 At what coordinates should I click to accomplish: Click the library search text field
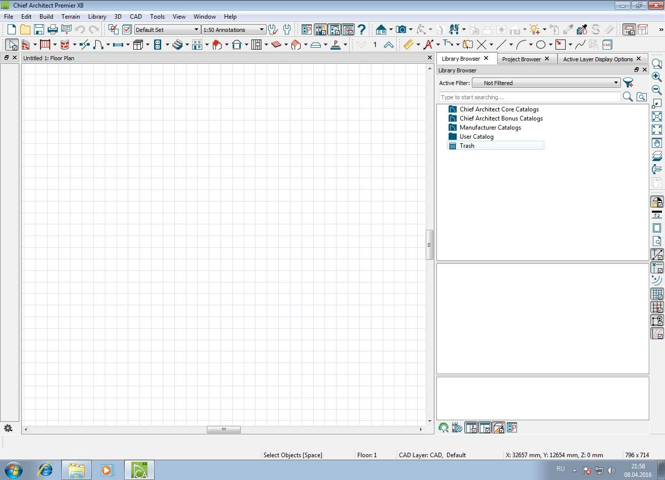point(530,97)
